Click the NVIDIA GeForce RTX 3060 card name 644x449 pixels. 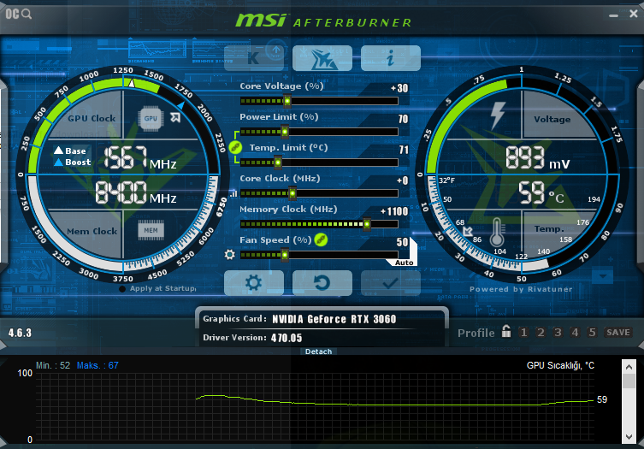[334, 319]
